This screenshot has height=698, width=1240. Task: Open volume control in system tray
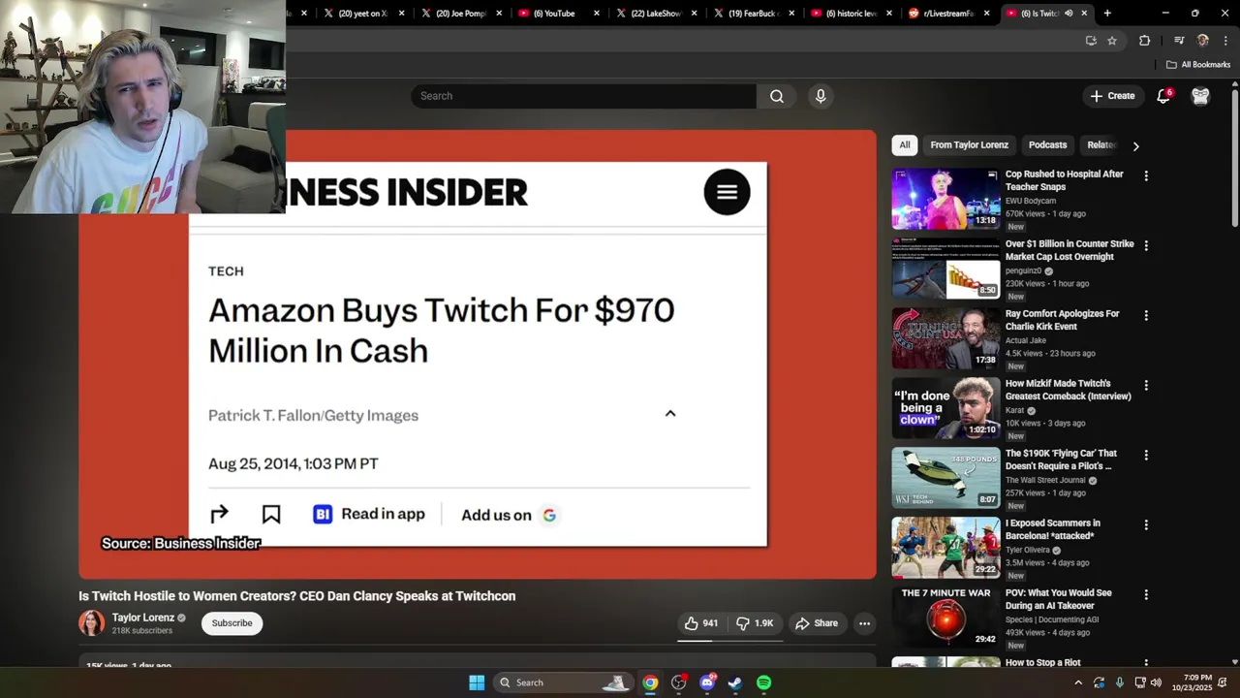[x=1156, y=682]
